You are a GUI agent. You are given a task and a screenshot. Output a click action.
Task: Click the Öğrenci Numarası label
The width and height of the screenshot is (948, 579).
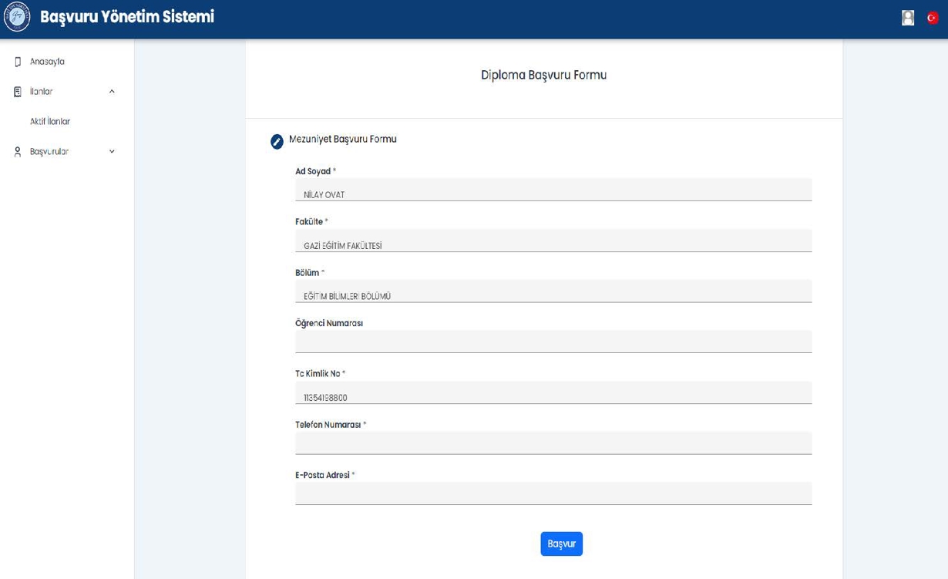[x=329, y=324]
